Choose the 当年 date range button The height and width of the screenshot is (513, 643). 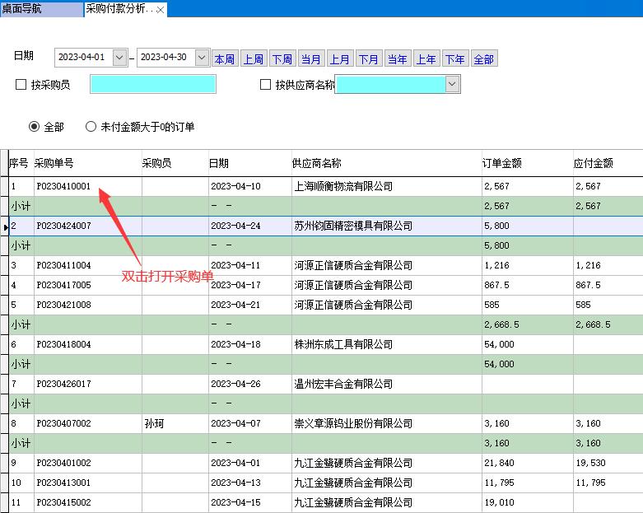coord(397,59)
